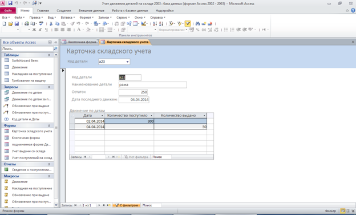The width and height of the screenshot is (356, 215).
Task: Click the Cut scissors icon
Action: [51, 23]
